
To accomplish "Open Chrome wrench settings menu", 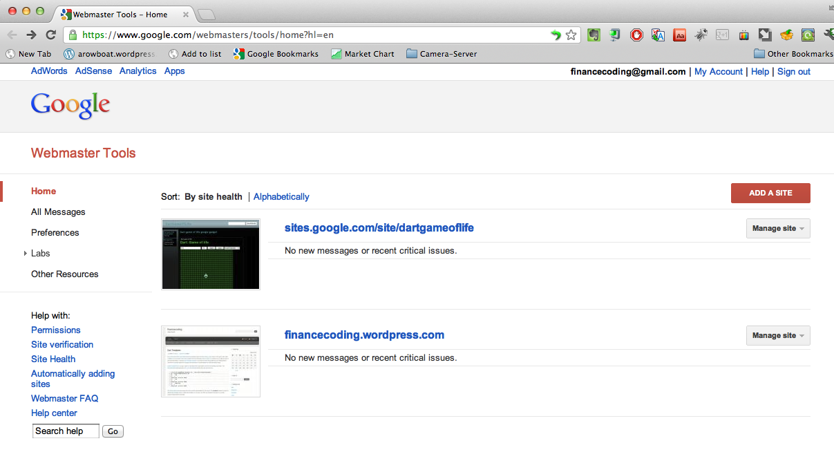I will point(828,35).
